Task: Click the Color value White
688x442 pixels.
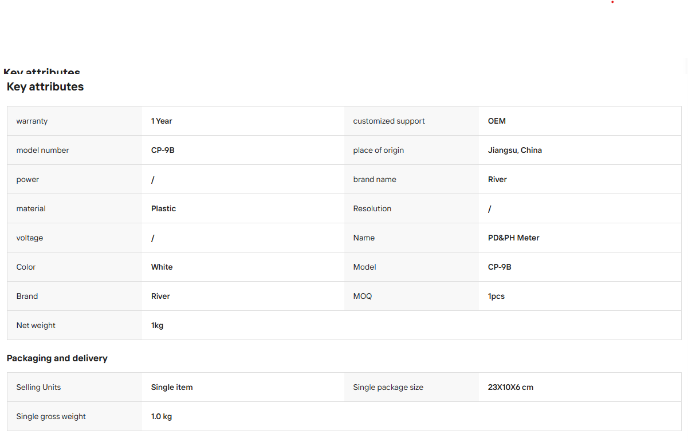Action: [x=162, y=267]
